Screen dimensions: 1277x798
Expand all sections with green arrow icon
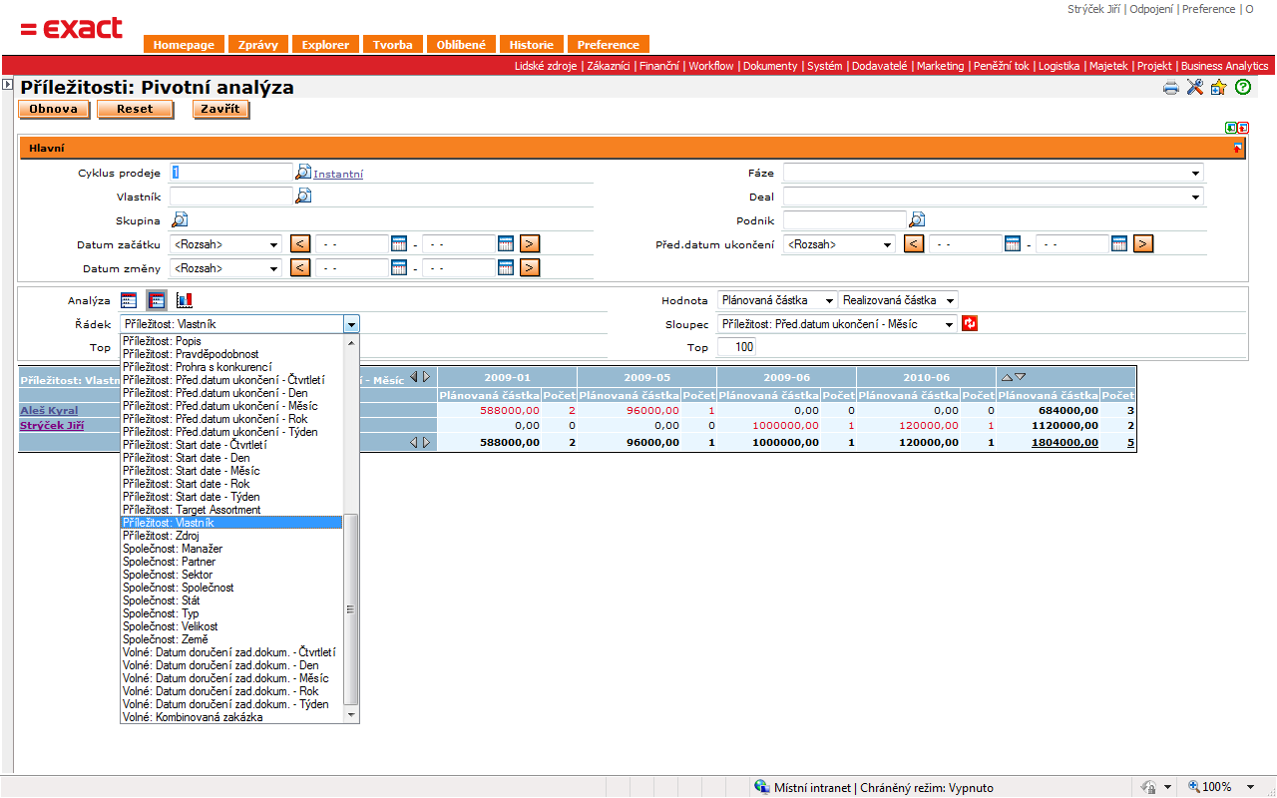[1232, 128]
